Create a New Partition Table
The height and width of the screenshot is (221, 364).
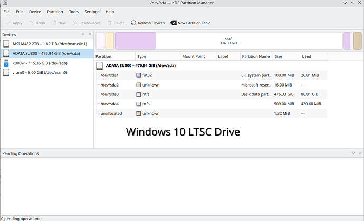190,23
